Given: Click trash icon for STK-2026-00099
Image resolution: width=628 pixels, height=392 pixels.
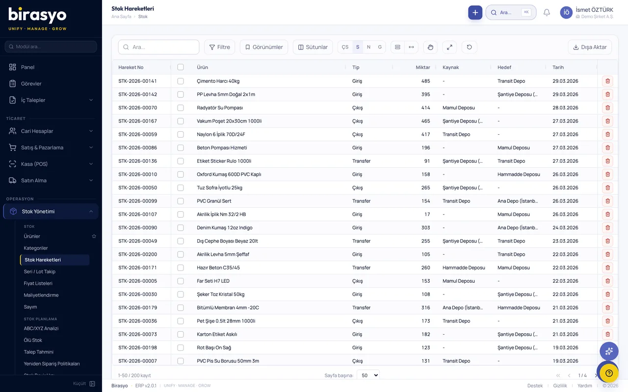Looking at the screenshot, I should point(607,201).
